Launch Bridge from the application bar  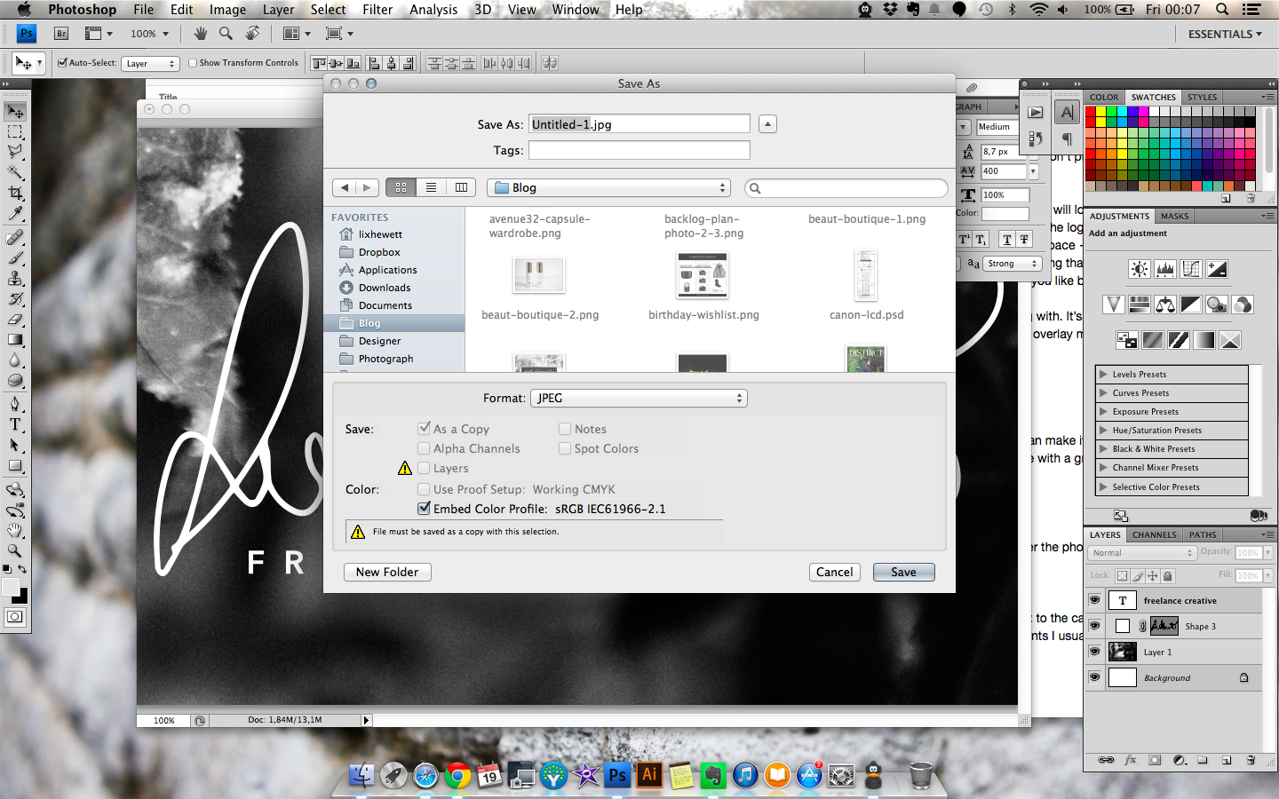pos(61,34)
